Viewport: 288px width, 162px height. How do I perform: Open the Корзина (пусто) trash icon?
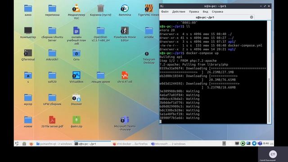100,9
